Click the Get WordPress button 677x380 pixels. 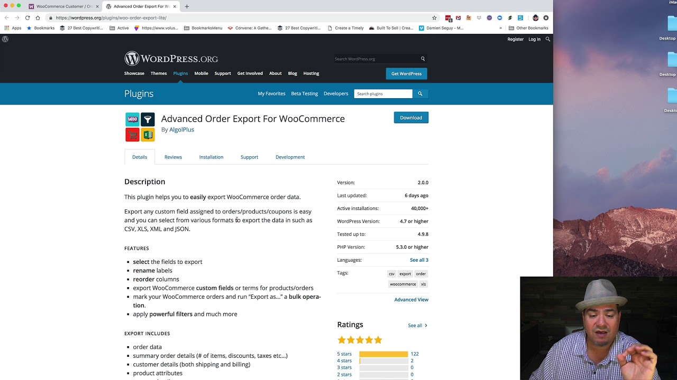pyautogui.click(x=406, y=73)
